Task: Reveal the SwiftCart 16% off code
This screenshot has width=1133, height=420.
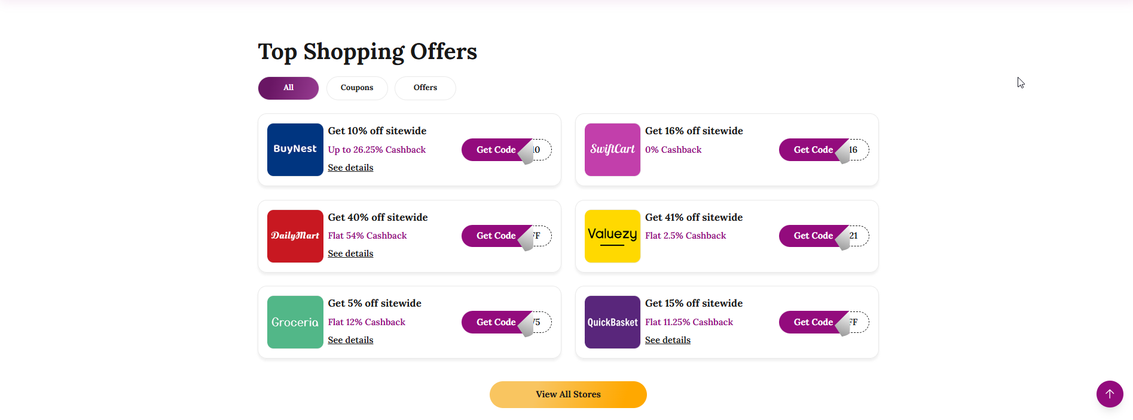Action: 813,150
